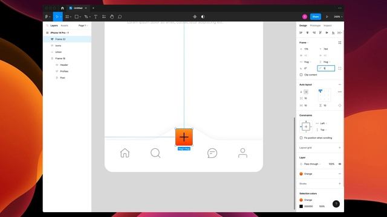The image size is (387, 217).
Task: Open the Top vertical constraint dropdown
Action: (322, 130)
